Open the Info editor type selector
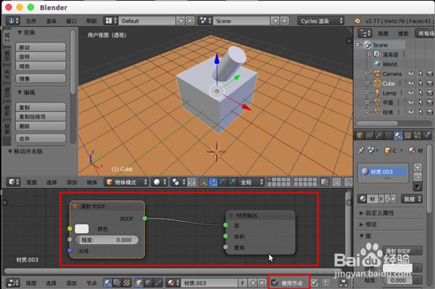435x289 pixels. coord(13,21)
